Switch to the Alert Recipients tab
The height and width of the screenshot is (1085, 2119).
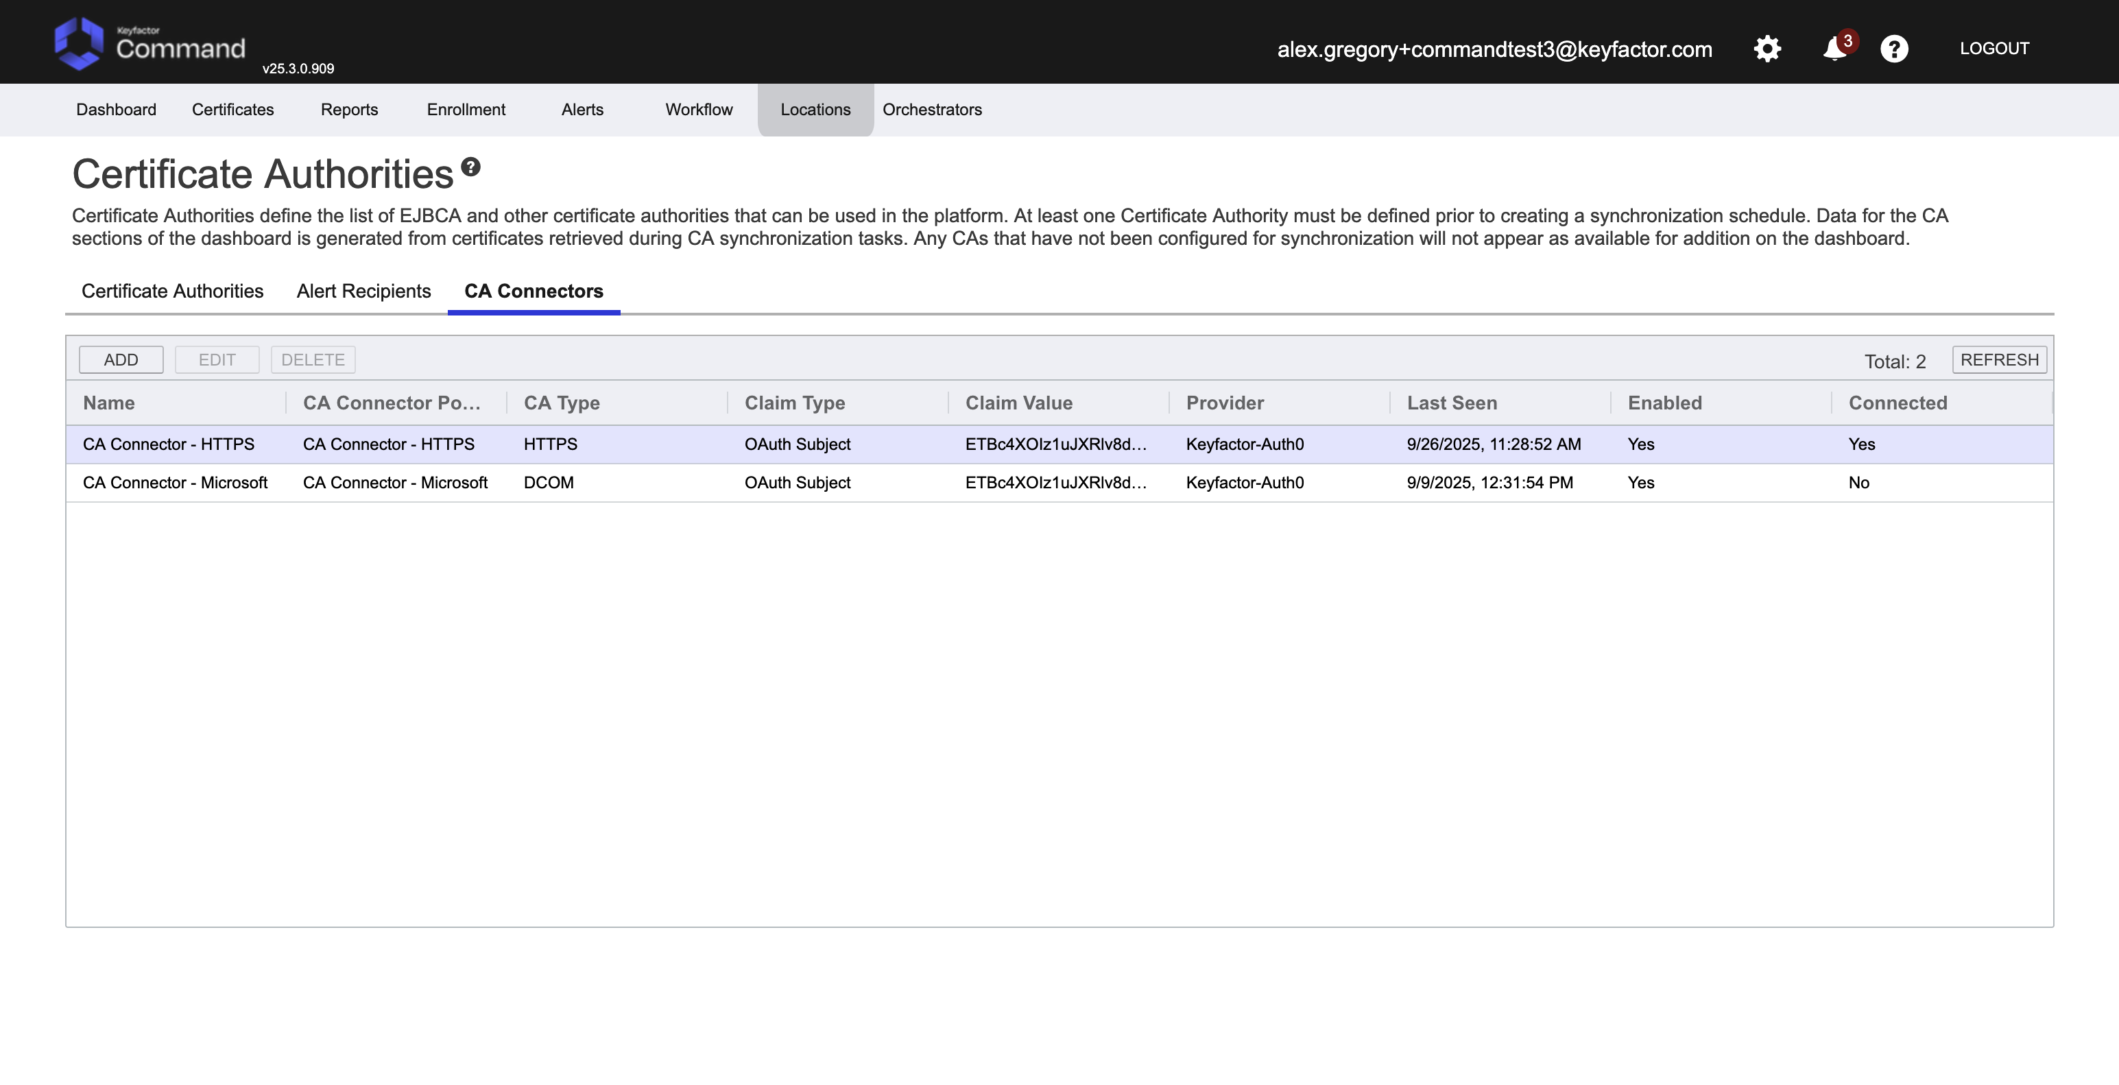point(363,291)
